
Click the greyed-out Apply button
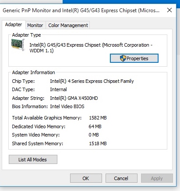click(157, 178)
